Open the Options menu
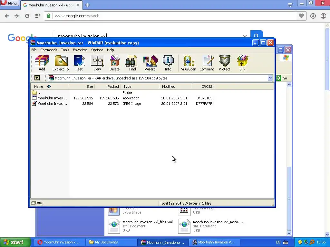This screenshot has height=247, width=330. pos(97,50)
